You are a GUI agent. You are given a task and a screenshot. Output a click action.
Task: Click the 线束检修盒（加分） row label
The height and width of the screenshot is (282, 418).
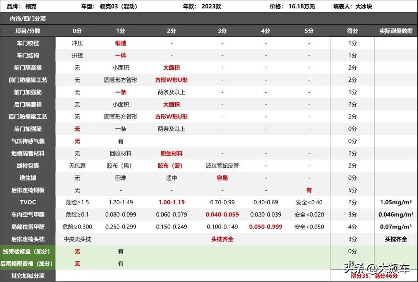(x=26, y=251)
